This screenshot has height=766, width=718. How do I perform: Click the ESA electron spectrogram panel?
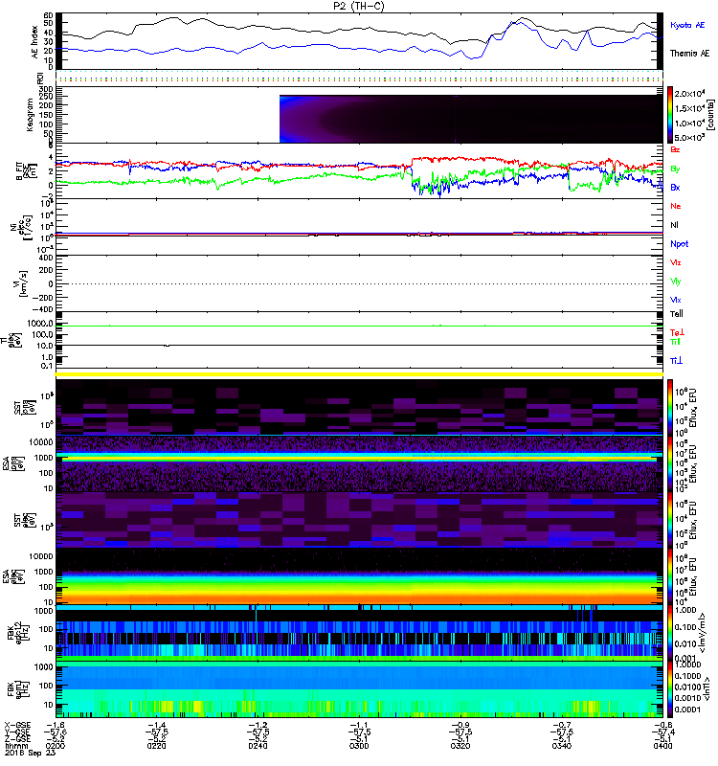click(360, 576)
